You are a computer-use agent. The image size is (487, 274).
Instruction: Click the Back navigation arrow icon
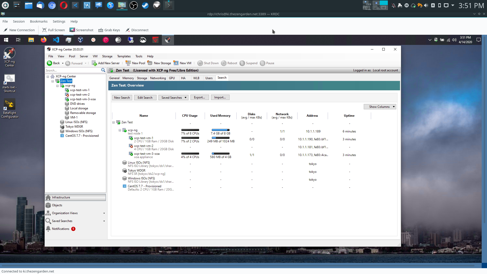pos(49,63)
